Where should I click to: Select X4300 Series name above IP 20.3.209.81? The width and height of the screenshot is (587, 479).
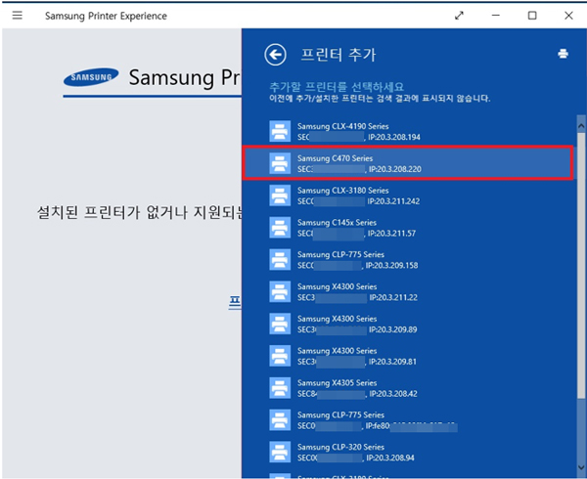tap(337, 351)
